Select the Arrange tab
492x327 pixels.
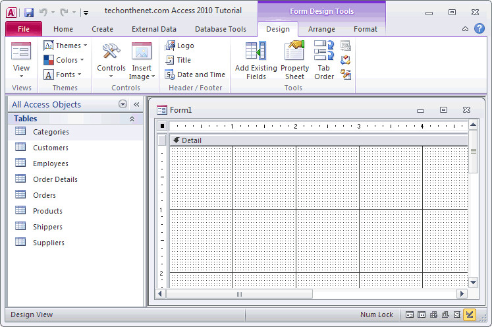pyautogui.click(x=321, y=29)
